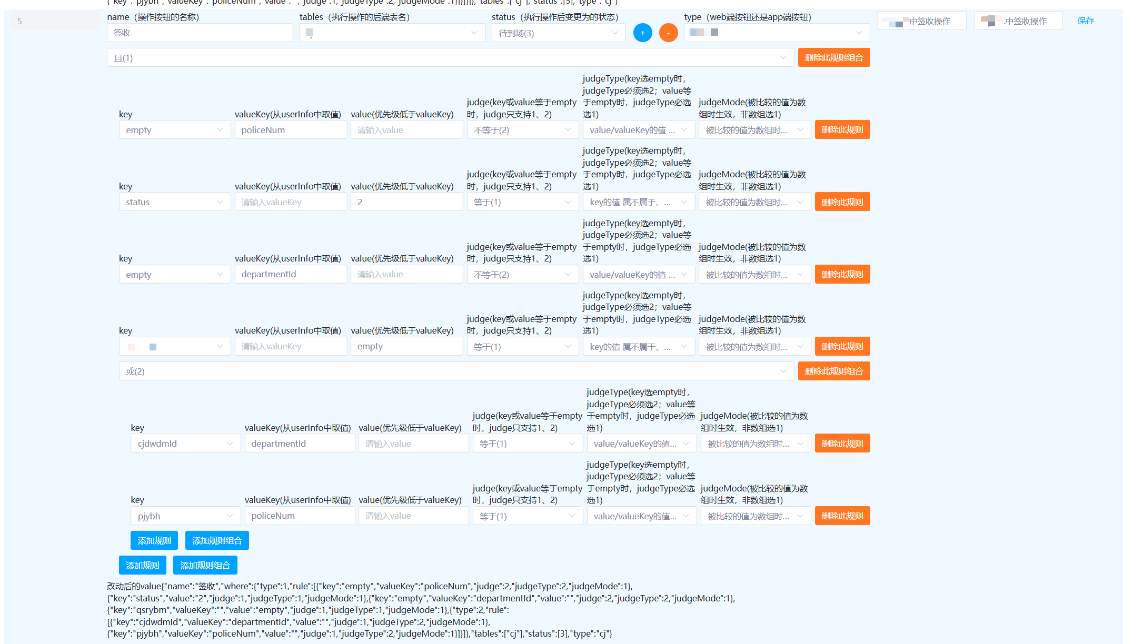Click the orange minus status button
Image resolution: width=1123 pixels, height=644 pixels.
tap(668, 33)
